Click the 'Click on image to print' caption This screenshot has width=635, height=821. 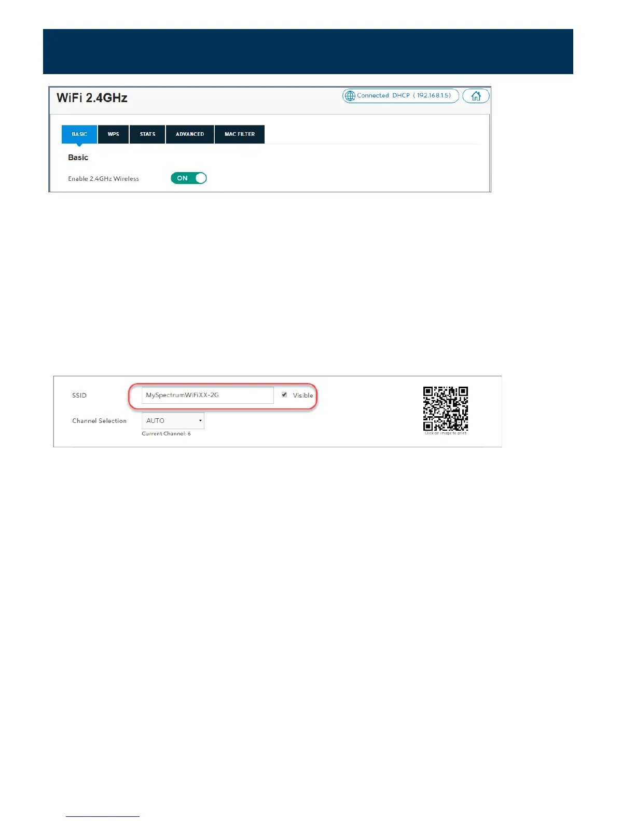[446, 433]
